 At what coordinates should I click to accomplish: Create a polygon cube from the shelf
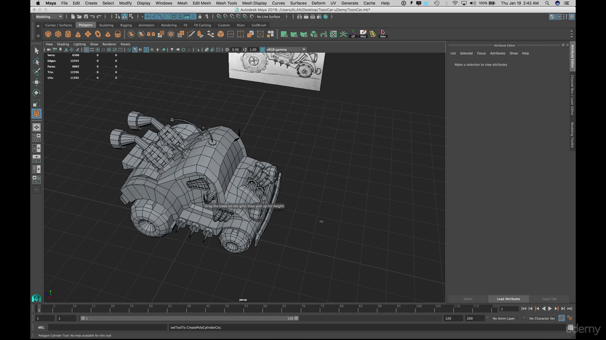(58, 34)
